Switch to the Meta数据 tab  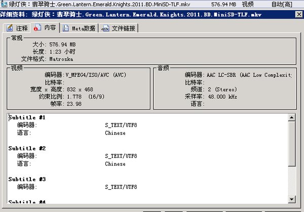point(79,28)
